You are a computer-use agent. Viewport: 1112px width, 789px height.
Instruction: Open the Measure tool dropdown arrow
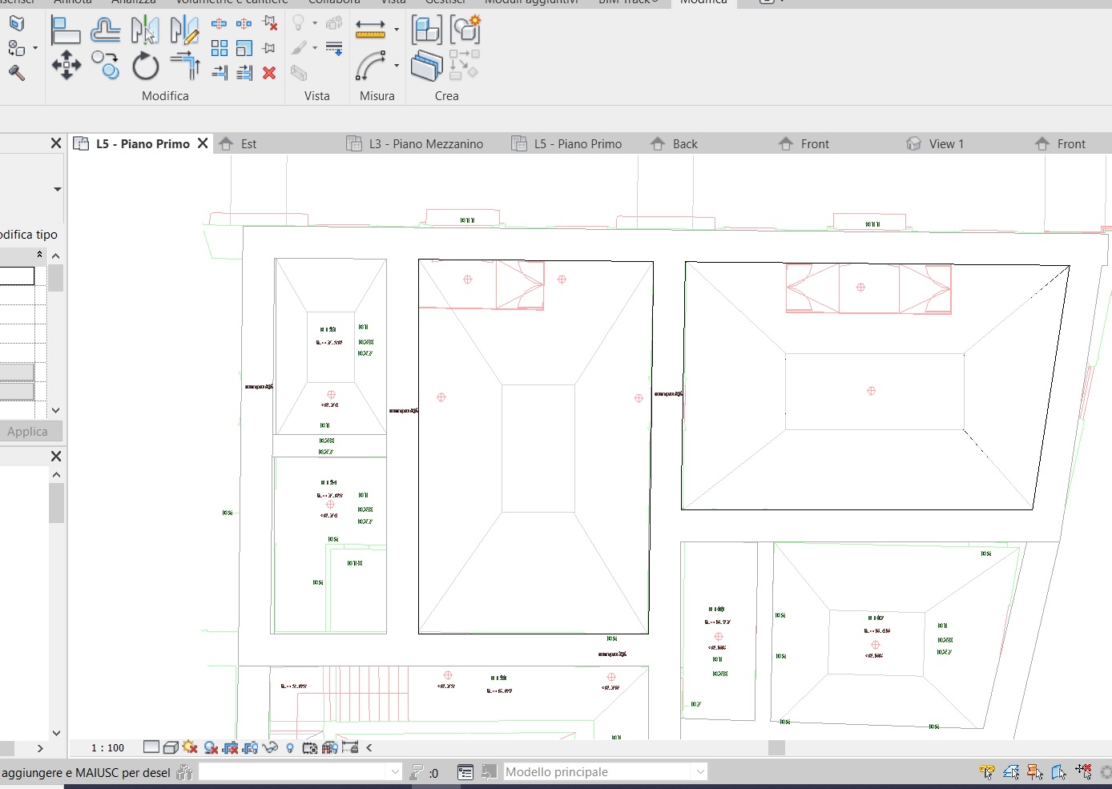396,30
